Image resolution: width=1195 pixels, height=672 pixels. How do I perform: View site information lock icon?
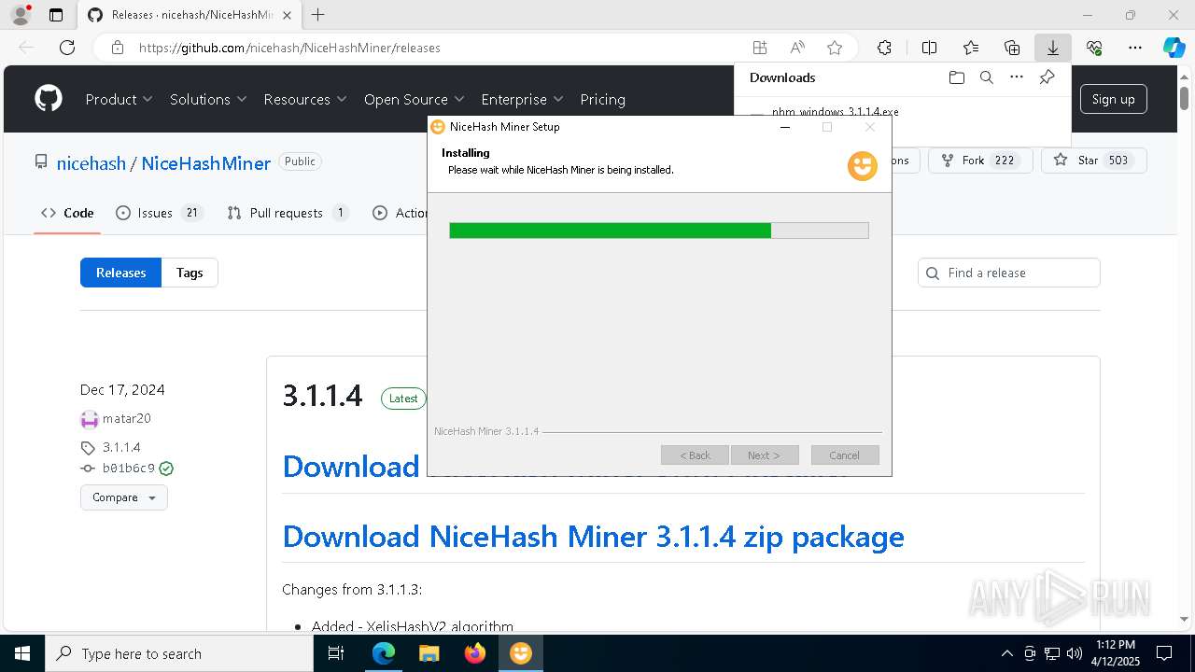118,48
